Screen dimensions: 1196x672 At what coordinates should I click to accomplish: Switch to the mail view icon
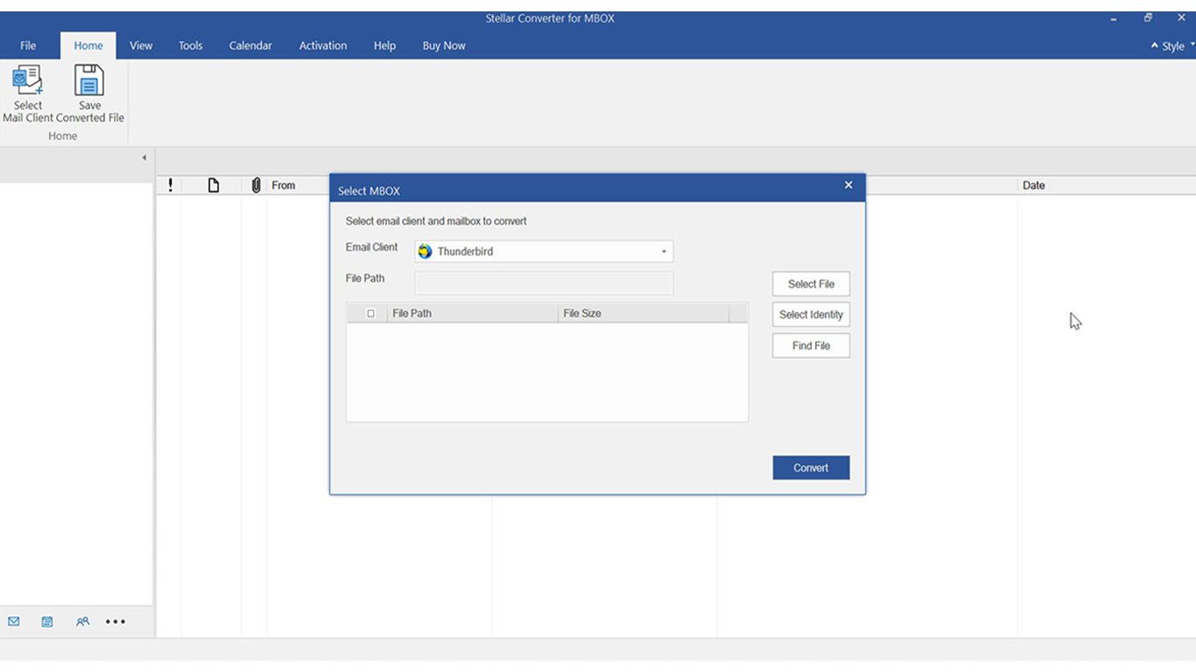pos(14,621)
